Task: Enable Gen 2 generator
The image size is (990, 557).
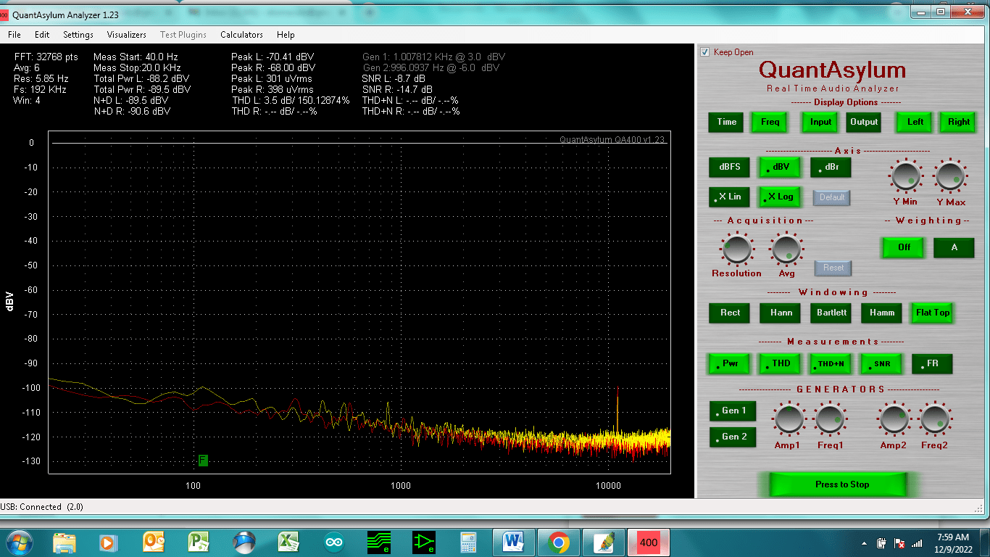Action: [733, 437]
